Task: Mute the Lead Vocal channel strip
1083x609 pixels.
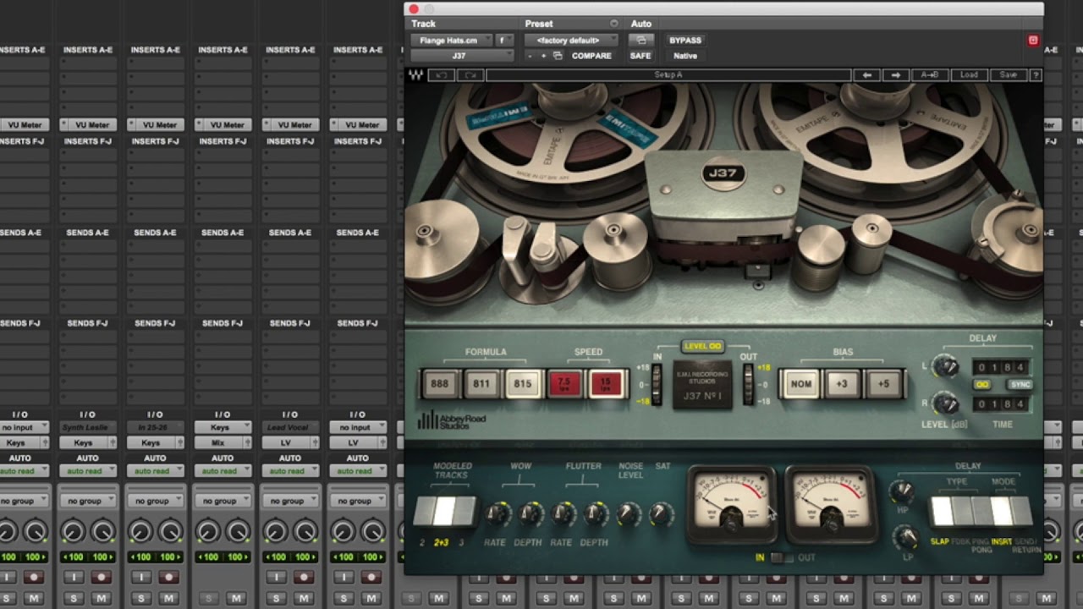Action: pos(303,598)
